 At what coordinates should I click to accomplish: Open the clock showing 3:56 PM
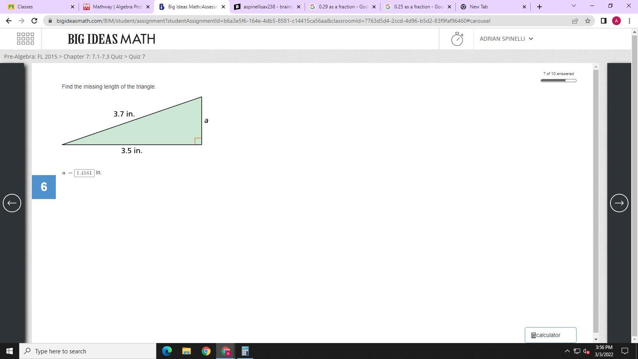(604, 351)
